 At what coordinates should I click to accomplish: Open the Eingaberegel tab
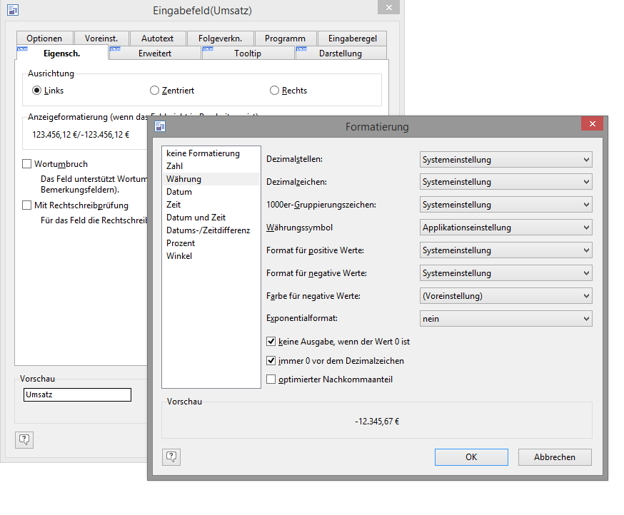click(352, 39)
